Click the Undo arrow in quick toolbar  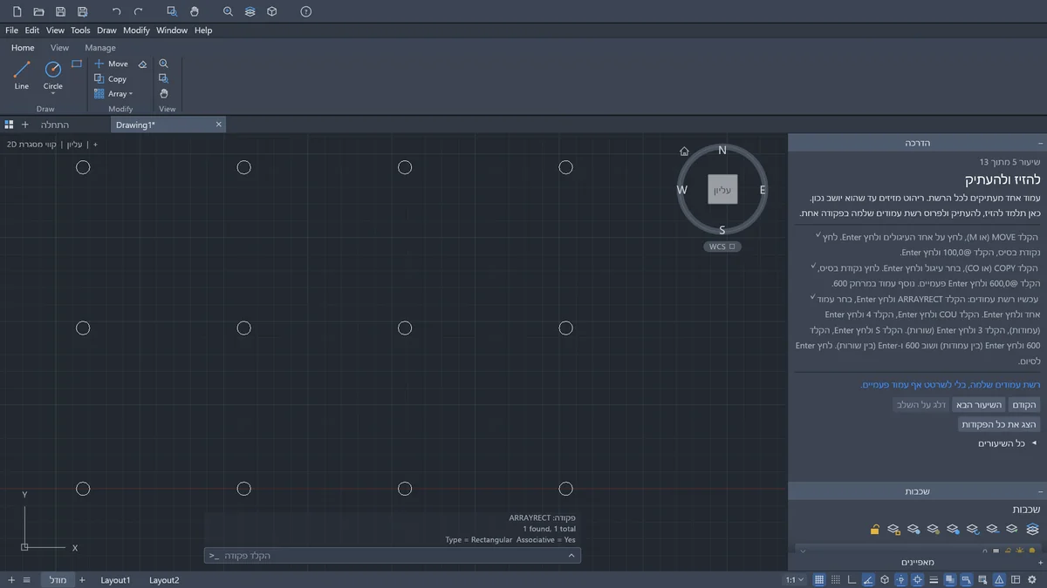click(116, 11)
